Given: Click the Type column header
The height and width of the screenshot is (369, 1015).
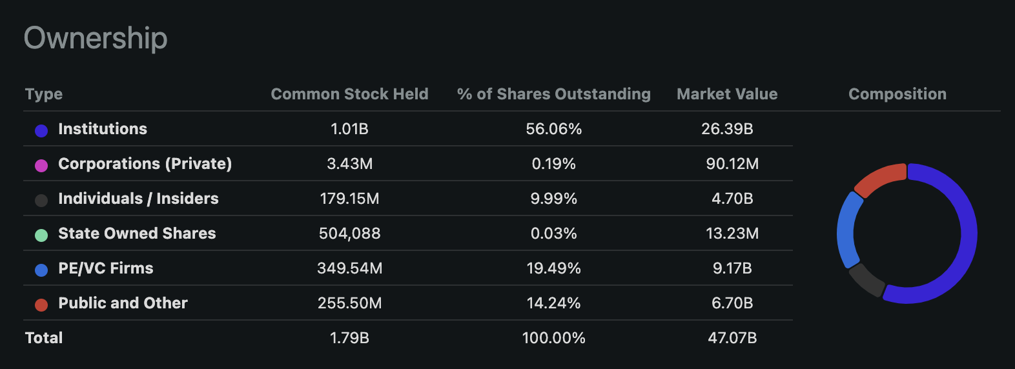Looking at the screenshot, I should click(44, 94).
